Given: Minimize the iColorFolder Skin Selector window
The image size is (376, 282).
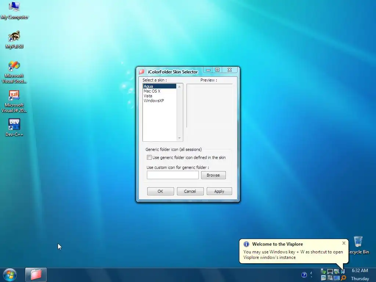Looking at the screenshot, I should [208, 70].
